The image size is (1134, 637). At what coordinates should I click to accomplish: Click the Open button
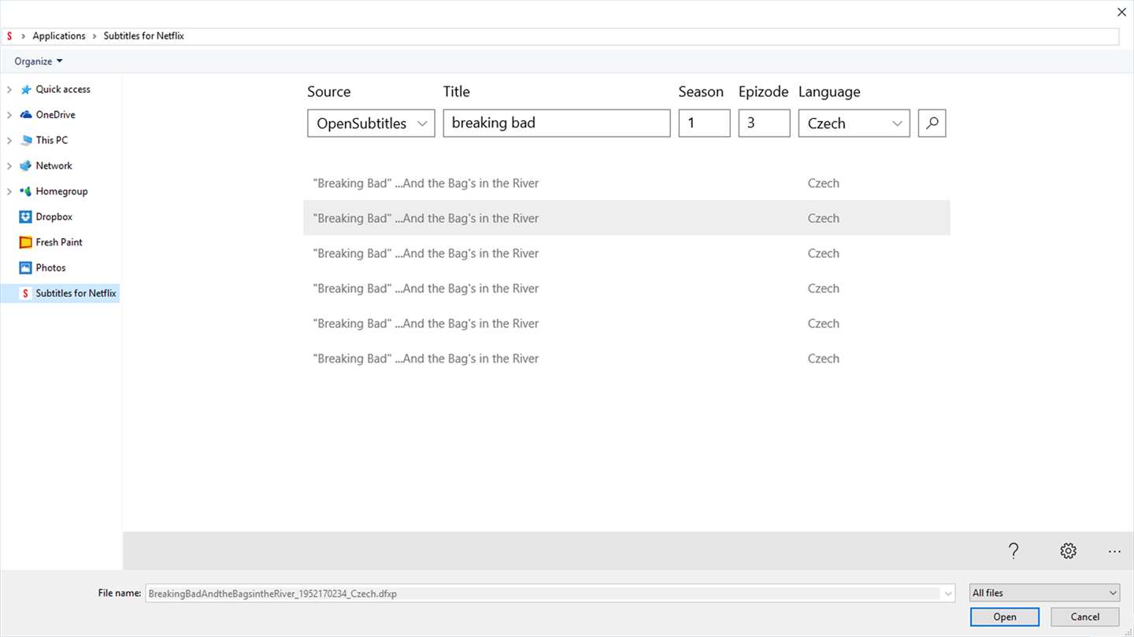tap(1005, 617)
